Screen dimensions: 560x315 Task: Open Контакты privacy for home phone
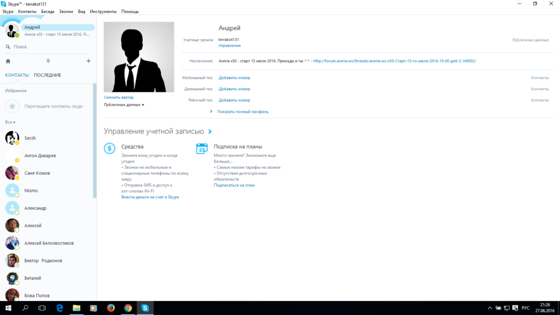click(x=540, y=89)
